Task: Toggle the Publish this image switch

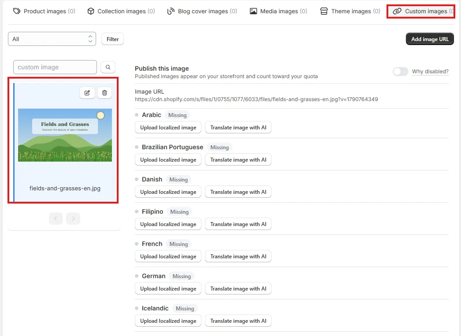Action: [x=401, y=72]
